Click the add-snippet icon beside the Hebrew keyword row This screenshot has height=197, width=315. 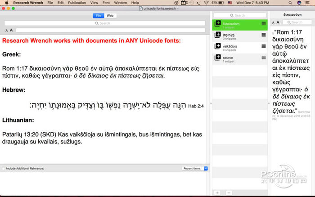[x=217, y=35]
